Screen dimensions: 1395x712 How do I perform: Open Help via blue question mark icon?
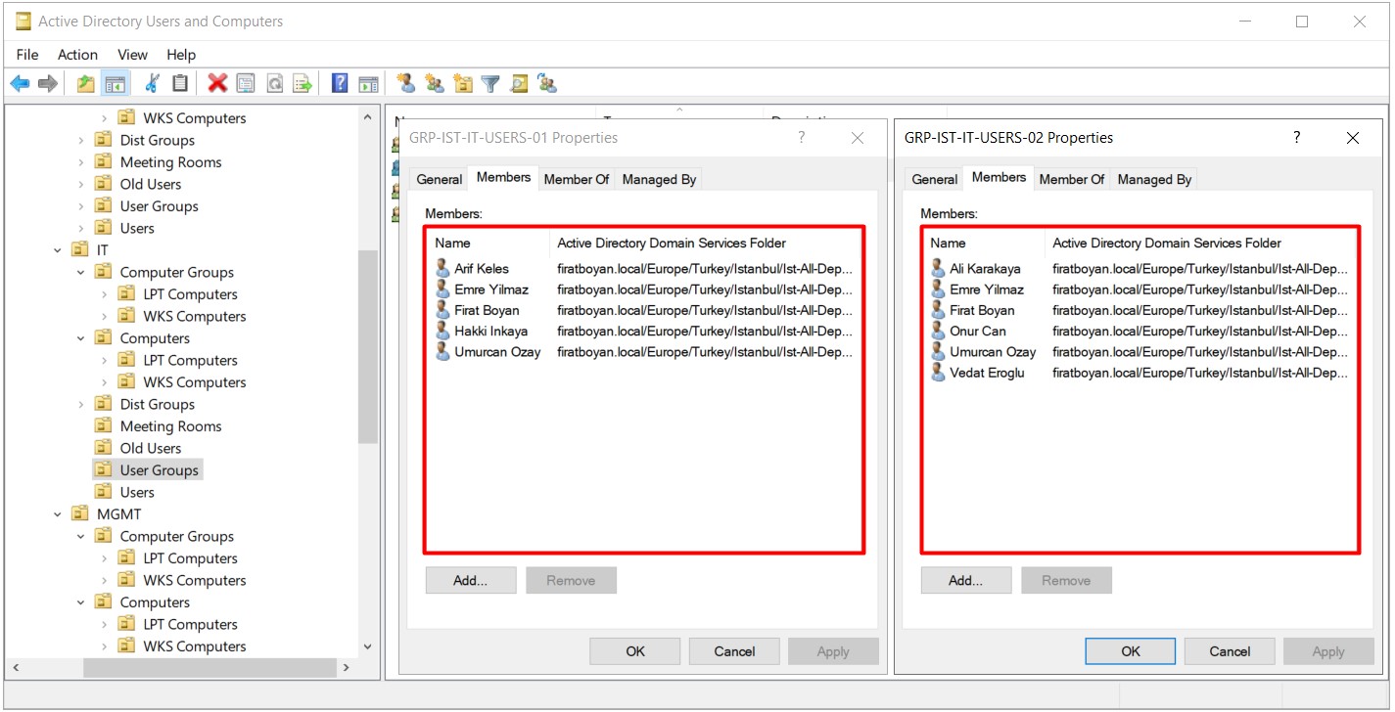[x=340, y=84]
